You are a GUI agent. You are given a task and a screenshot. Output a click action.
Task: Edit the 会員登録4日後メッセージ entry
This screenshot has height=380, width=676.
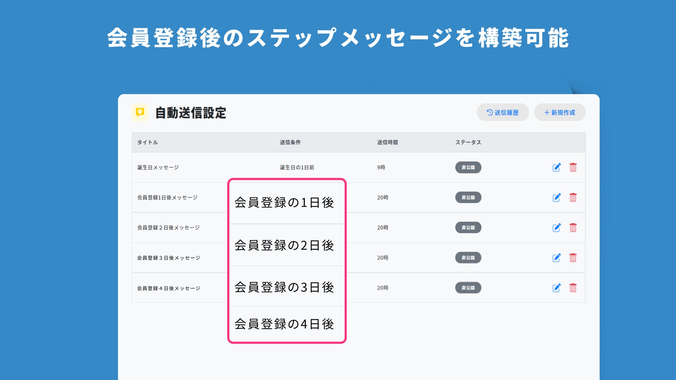556,288
